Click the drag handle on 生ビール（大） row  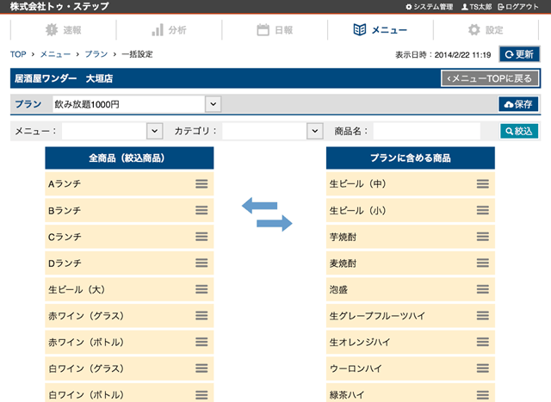[201, 289]
